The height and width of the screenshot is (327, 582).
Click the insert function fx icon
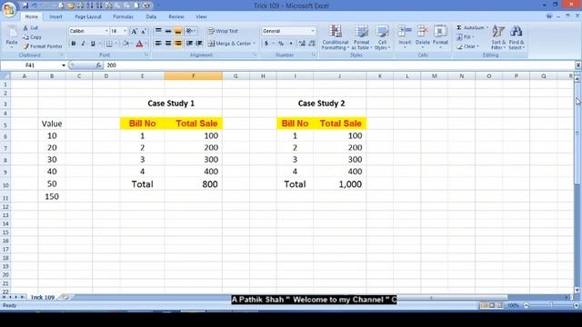tap(98, 65)
